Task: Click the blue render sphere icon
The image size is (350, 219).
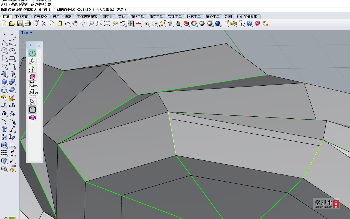Action: click(x=218, y=24)
